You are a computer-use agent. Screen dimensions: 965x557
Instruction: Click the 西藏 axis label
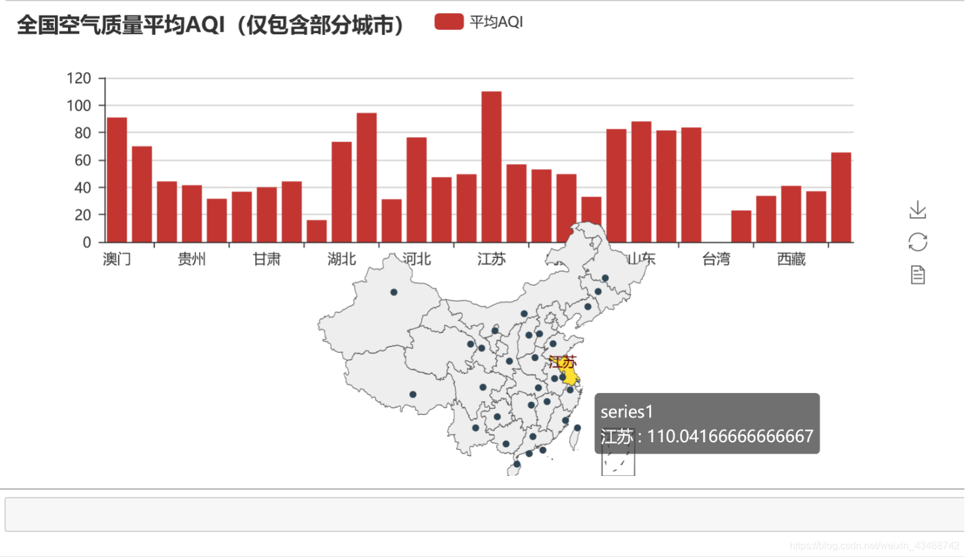(x=791, y=259)
